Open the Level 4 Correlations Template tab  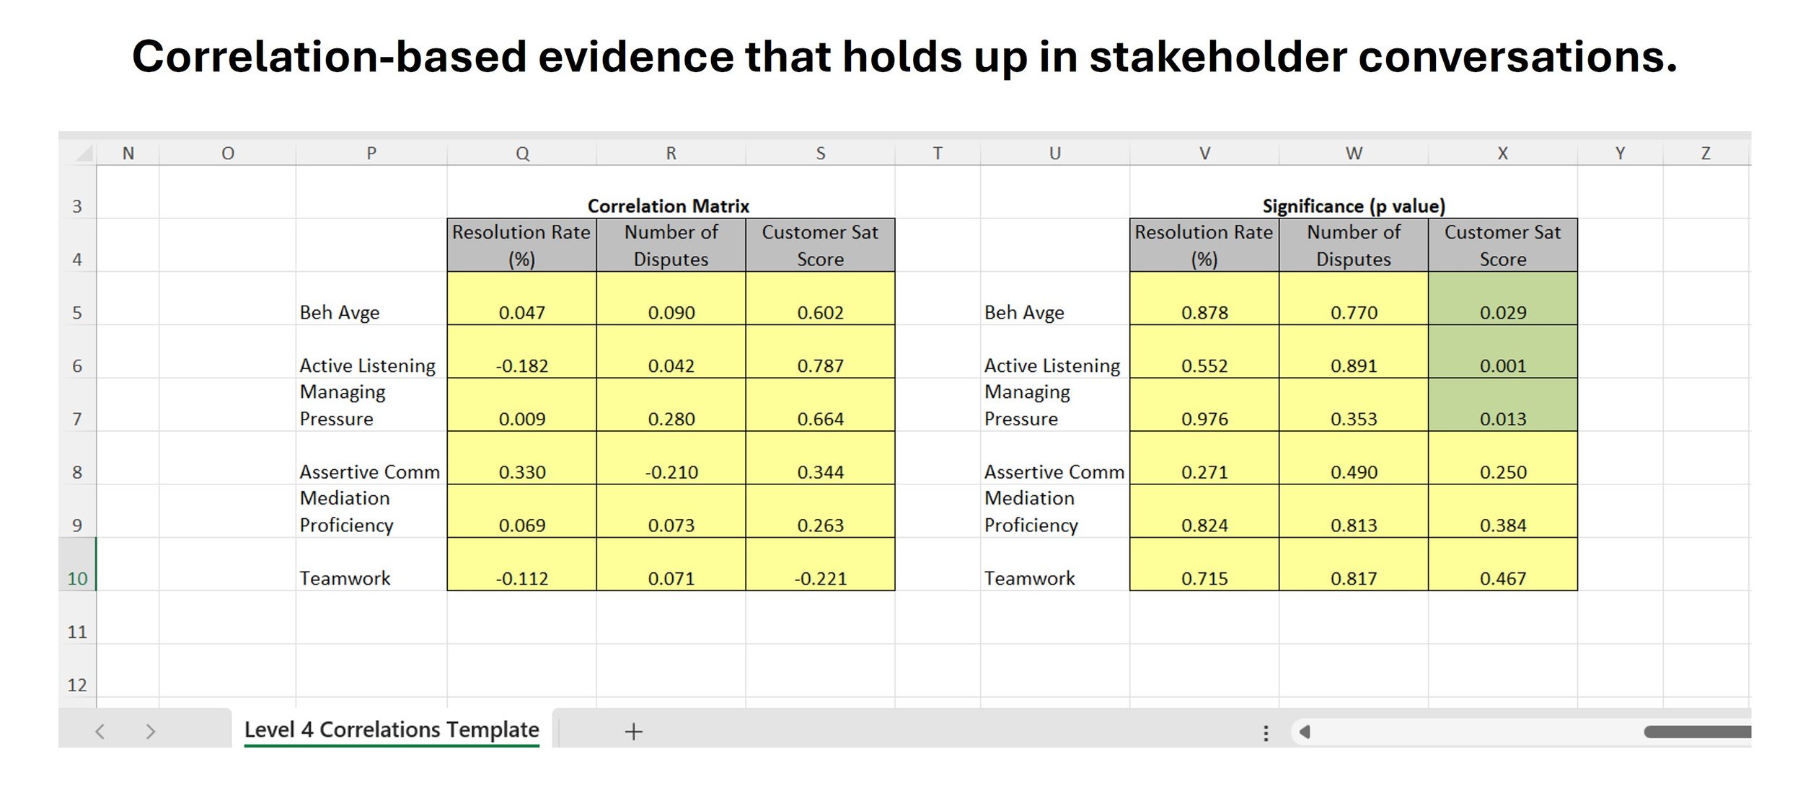click(x=392, y=729)
